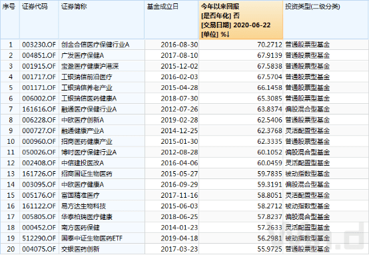Click return value 59.7835
Viewport: 369px width, 255px height.
click(270, 174)
